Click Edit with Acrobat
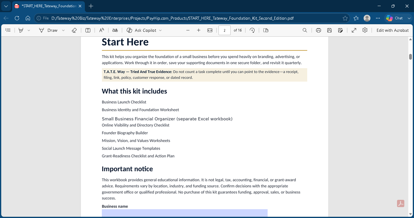The height and width of the screenshot is (218, 414). point(392,30)
